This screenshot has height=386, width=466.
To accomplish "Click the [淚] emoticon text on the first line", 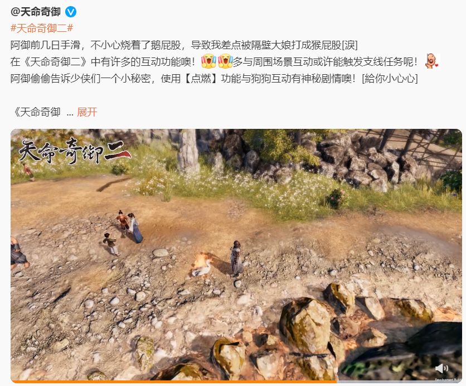I will point(349,45).
